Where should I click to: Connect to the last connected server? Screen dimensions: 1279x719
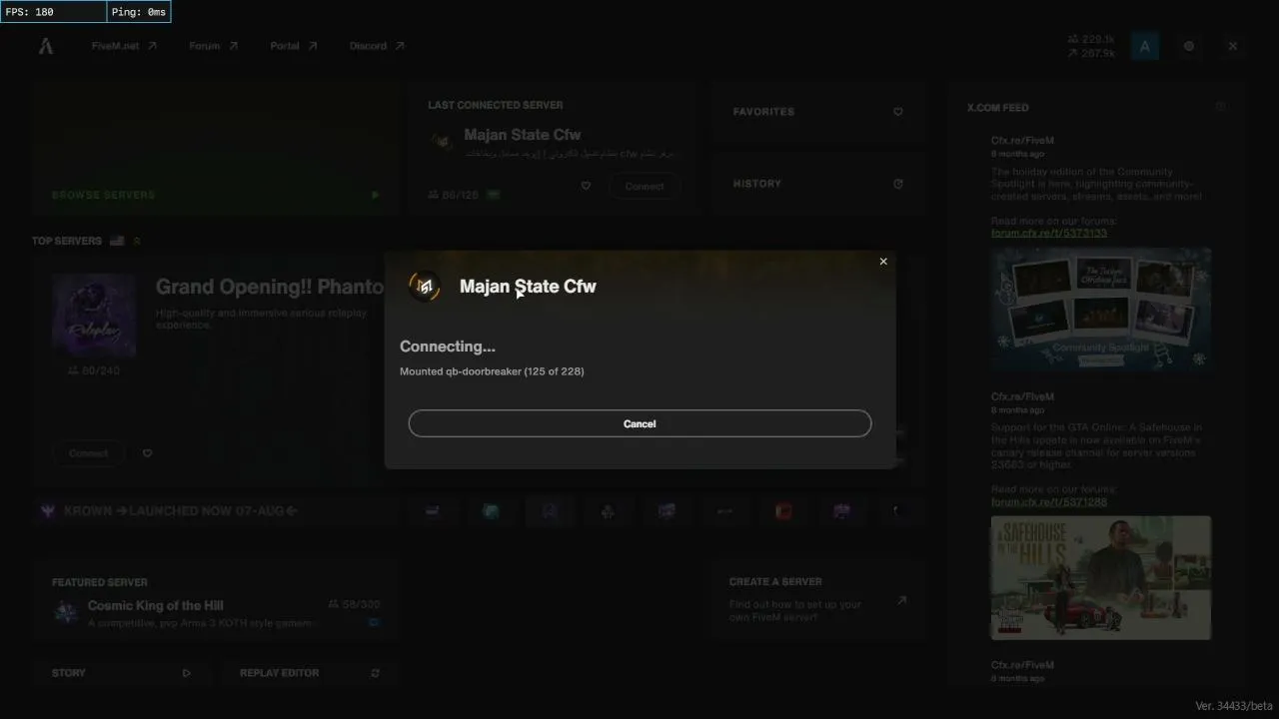coord(644,186)
